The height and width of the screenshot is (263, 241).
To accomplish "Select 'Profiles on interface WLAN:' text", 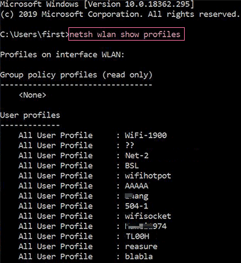I will [x=62, y=55].
